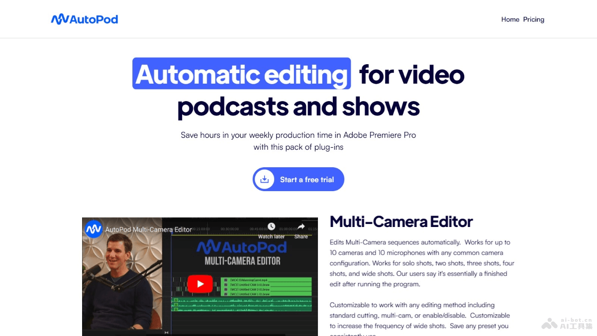Click the highlighted Automatic editing headline
The height and width of the screenshot is (336, 597).
click(x=241, y=74)
